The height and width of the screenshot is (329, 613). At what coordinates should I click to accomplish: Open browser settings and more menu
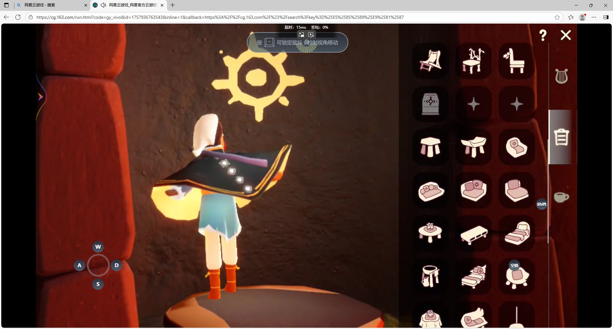[x=594, y=17]
